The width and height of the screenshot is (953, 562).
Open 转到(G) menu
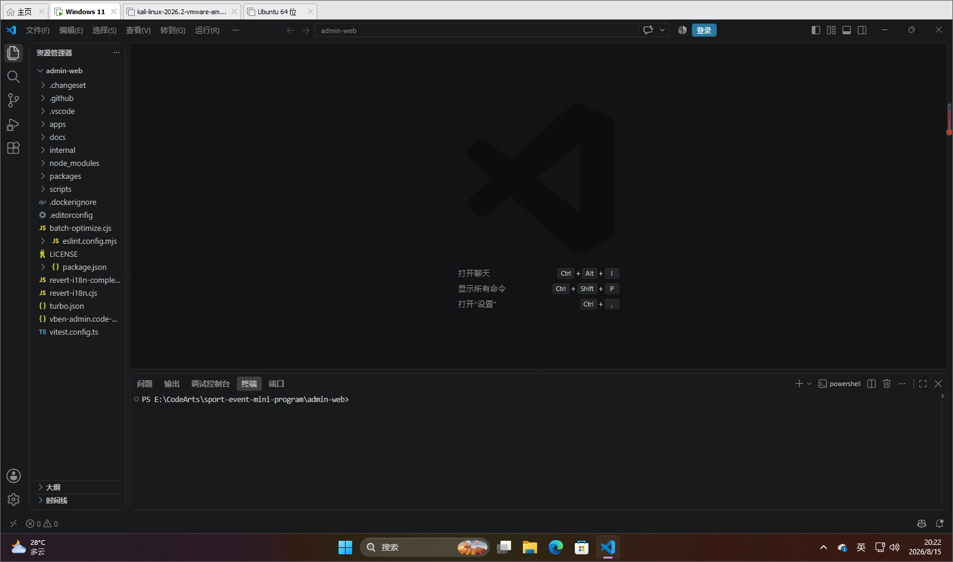click(x=173, y=30)
